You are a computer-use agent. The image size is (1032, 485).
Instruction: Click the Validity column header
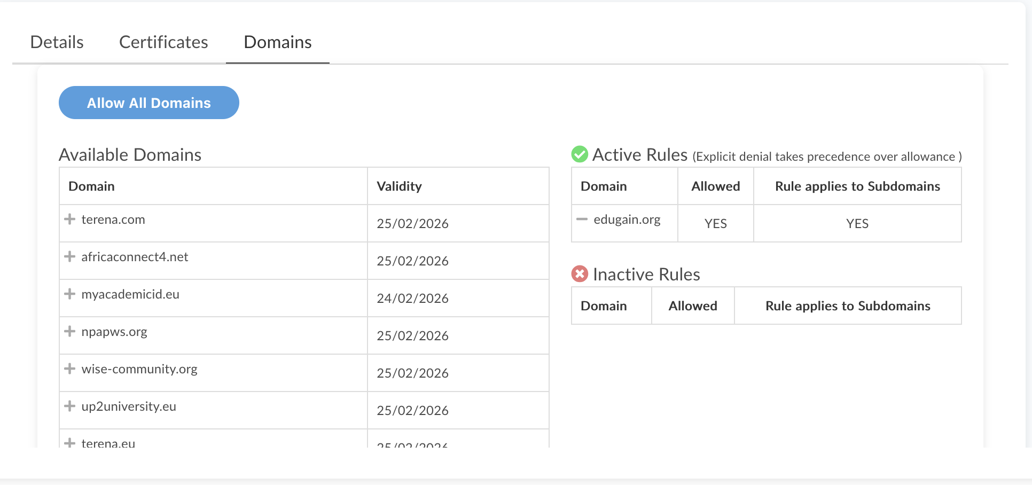click(x=399, y=186)
